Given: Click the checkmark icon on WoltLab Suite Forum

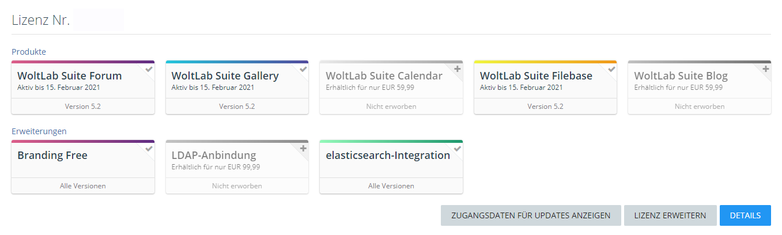Looking at the screenshot, I should 149,69.
